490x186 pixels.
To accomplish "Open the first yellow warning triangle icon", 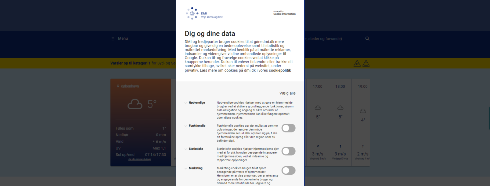I will tap(357, 64).
